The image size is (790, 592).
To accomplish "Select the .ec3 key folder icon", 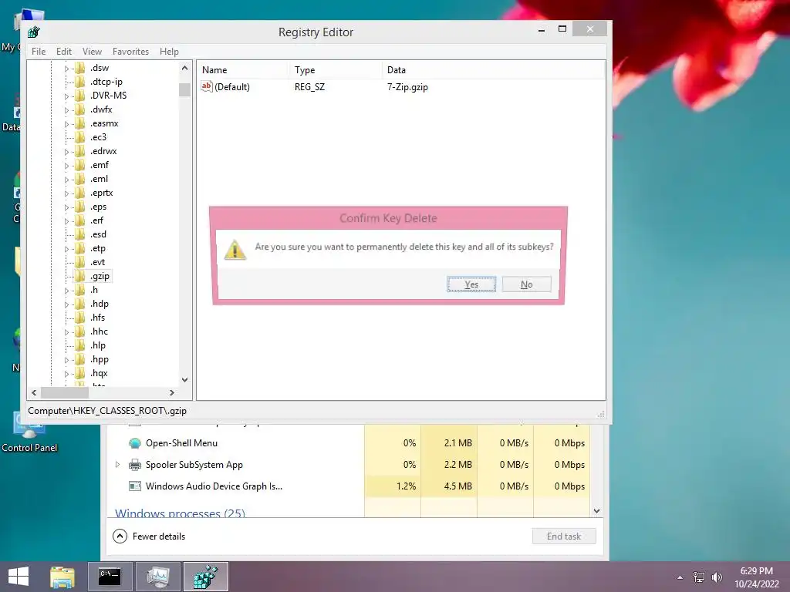I will pos(79,137).
